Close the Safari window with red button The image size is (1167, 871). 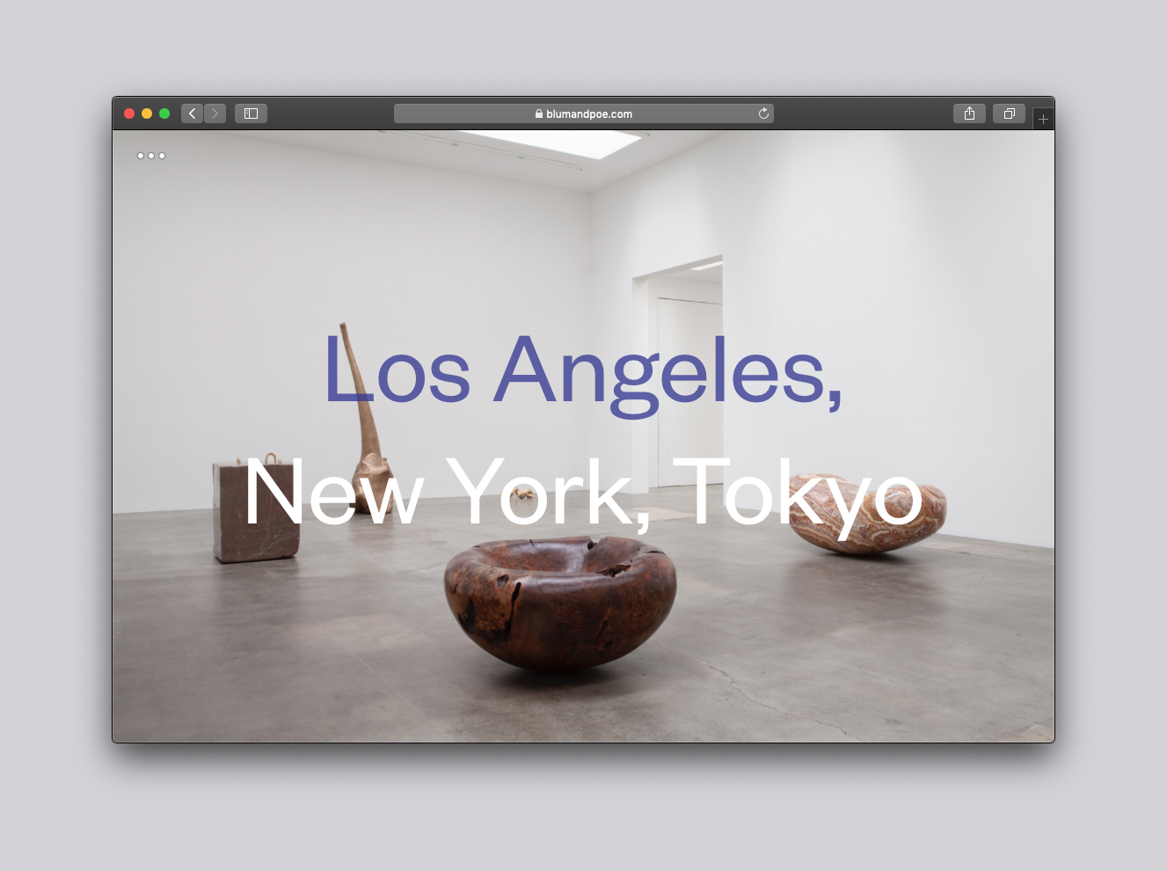(x=129, y=113)
